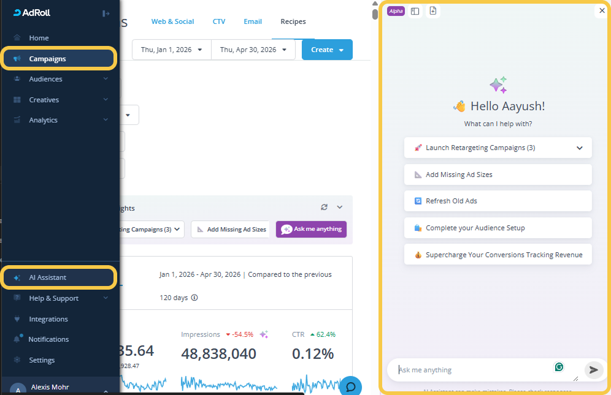The image size is (611, 395).
Task: Click the Grammarly icon in the input
Action: [x=559, y=367]
